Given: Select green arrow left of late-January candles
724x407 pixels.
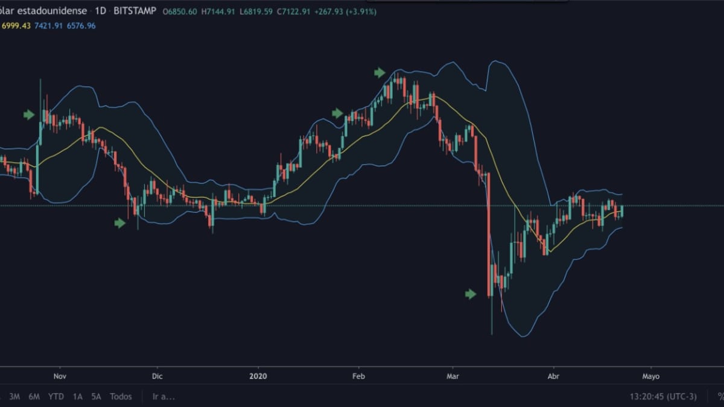Looking at the screenshot, I should pyautogui.click(x=337, y=113).
